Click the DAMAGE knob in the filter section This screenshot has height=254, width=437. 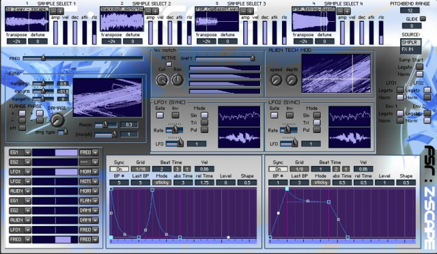[x=57, y=120]
